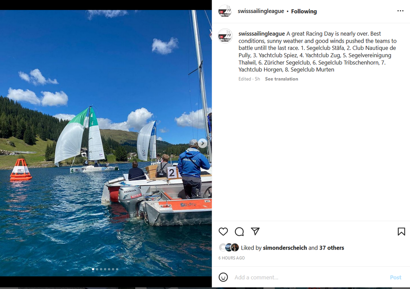
Task: Jump to last carousel dot indicator
Action: tap(117, 269)
